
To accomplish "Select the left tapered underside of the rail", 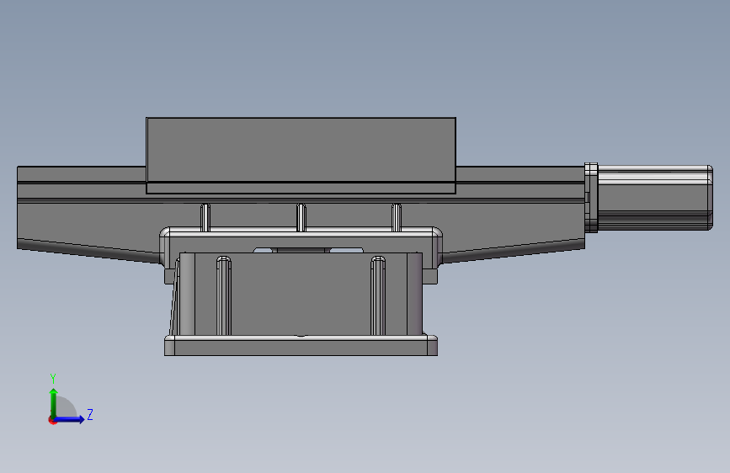I will pos(88,251).
